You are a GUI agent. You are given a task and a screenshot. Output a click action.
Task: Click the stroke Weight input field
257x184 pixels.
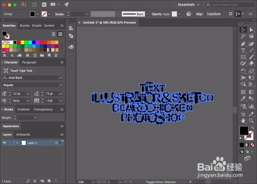25,118
